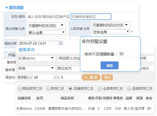The height and width of the screenshot is (116, 157).
Task: Click the 库存 column header
Action: pos(149,98)
